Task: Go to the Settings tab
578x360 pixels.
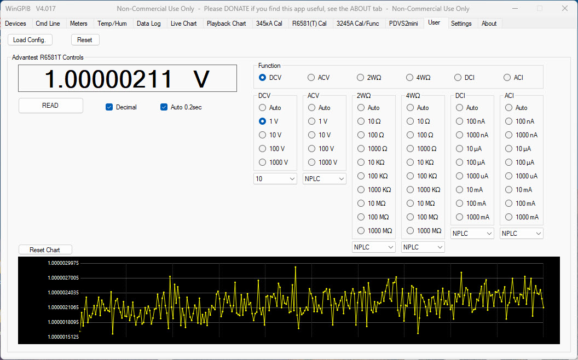Action: [461, 24]
